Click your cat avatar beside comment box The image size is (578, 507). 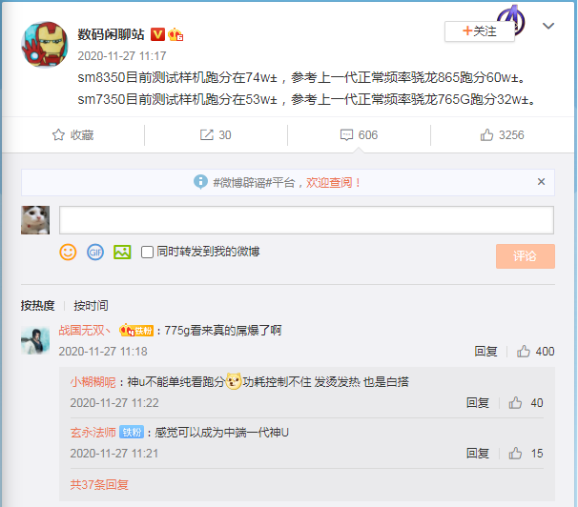pos(35,220)
